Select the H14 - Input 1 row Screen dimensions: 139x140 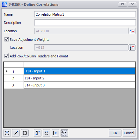(79, 71)
